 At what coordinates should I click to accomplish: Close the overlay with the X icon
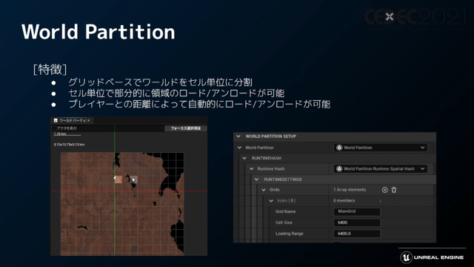coord(390,16)
